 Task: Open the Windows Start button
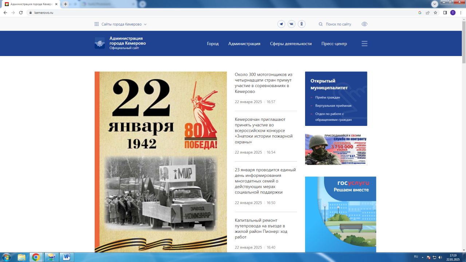[x=6, y=257]
